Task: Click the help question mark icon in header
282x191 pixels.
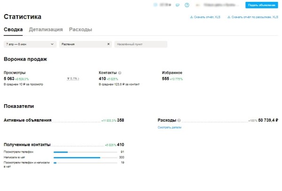Action: (x=187, y=5)
